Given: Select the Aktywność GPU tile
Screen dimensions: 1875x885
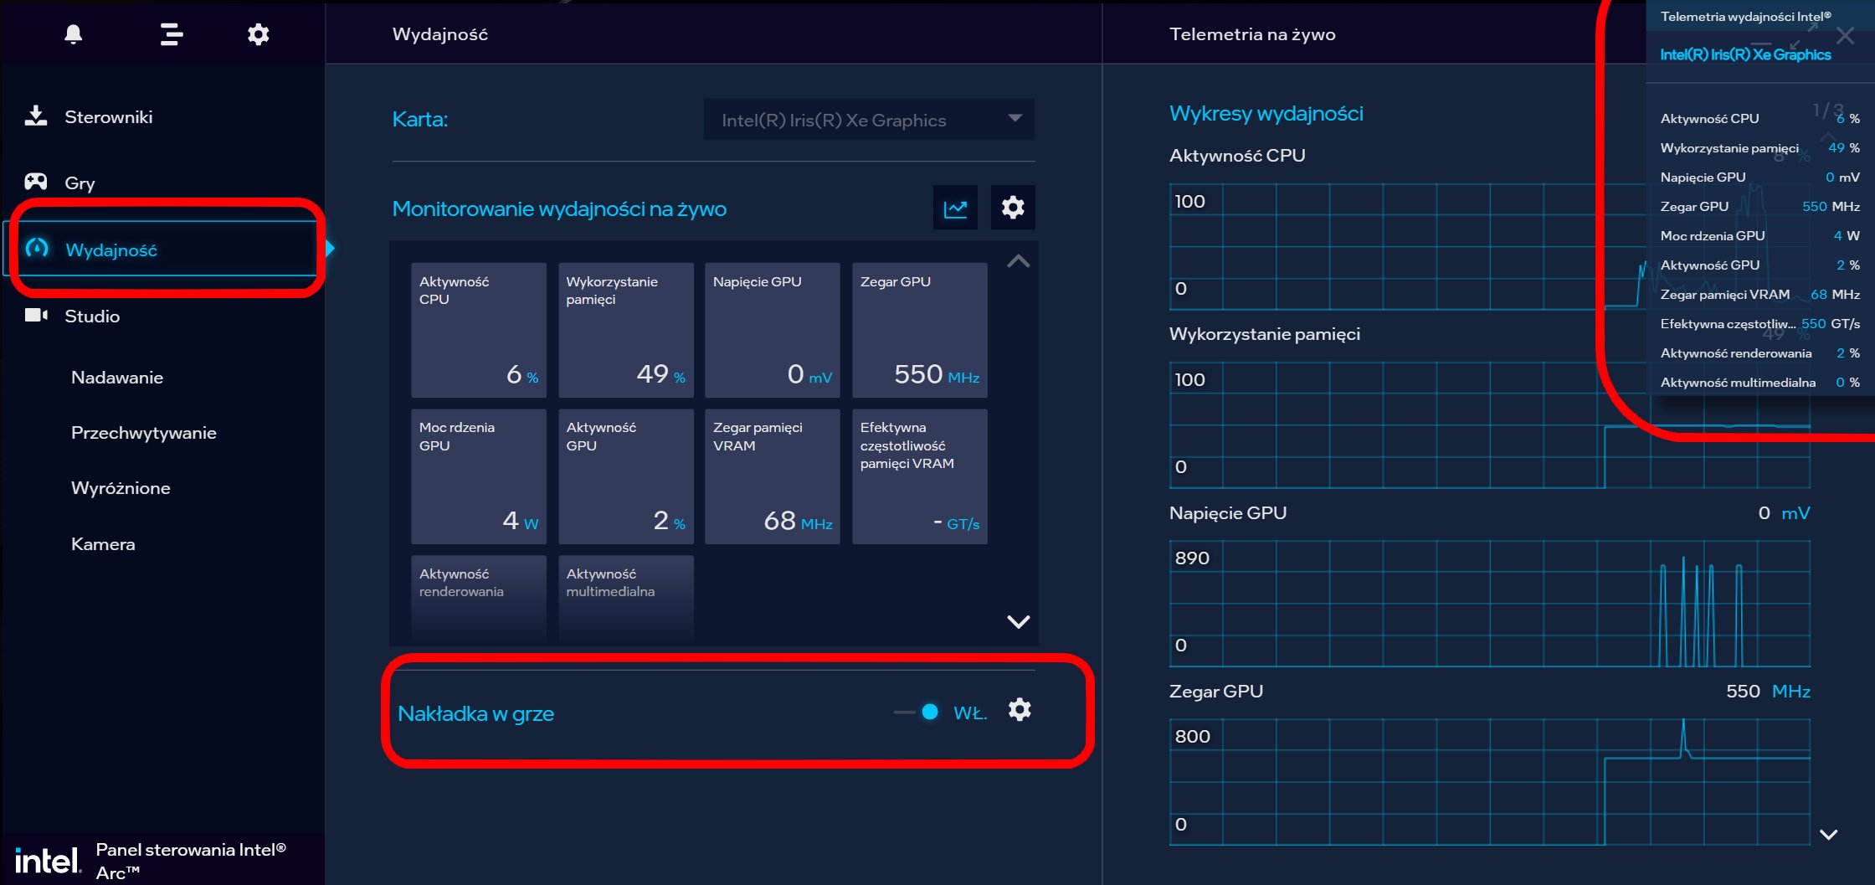Looking at the screenshot, I should coord(626,476).
